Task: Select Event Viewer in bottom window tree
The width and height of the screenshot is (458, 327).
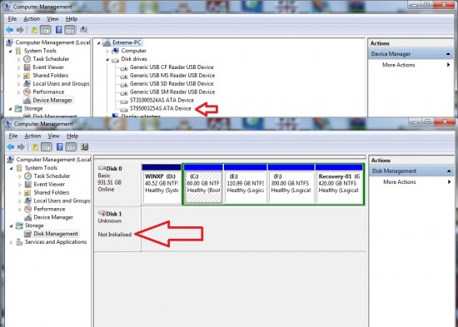Action: pos(49,184)
